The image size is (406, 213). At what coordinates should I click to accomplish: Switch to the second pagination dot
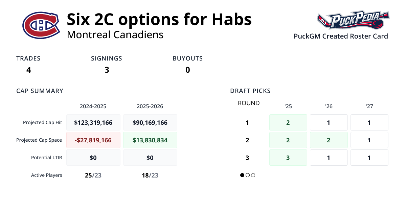coord(247,175)
